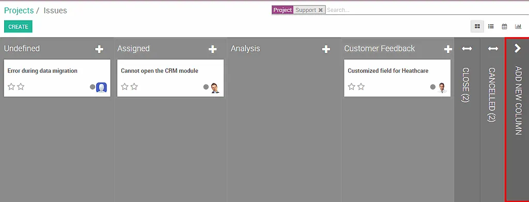Go to Projects breadcrumb
This screenshot has width=529, height=202.
19,10
